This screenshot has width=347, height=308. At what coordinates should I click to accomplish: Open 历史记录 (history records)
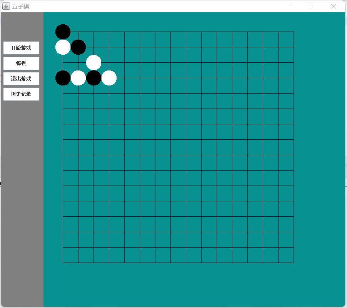pyautogui.click(x=21, y=94)
